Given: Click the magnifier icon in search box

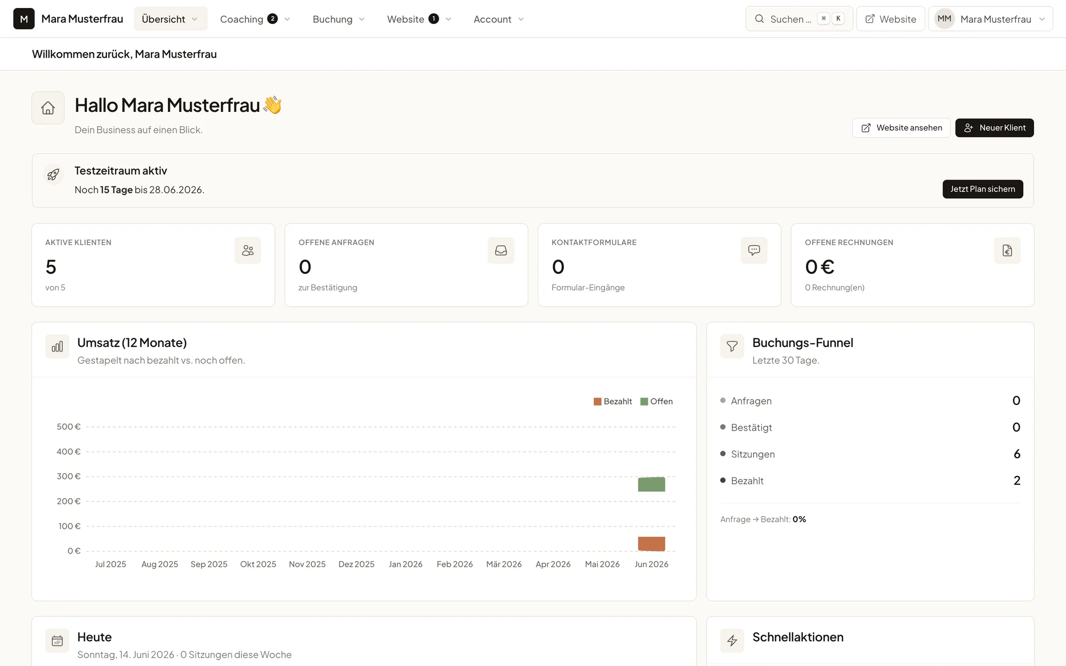Looking at the screenshot, I should pyautogui.click(x=760, y=19).
